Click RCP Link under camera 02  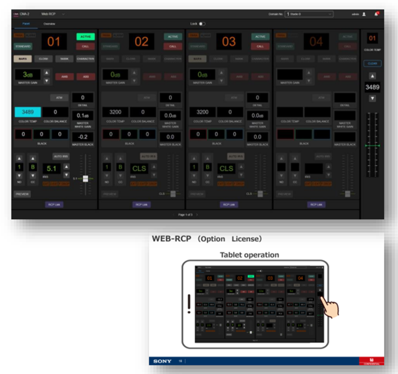142,205
